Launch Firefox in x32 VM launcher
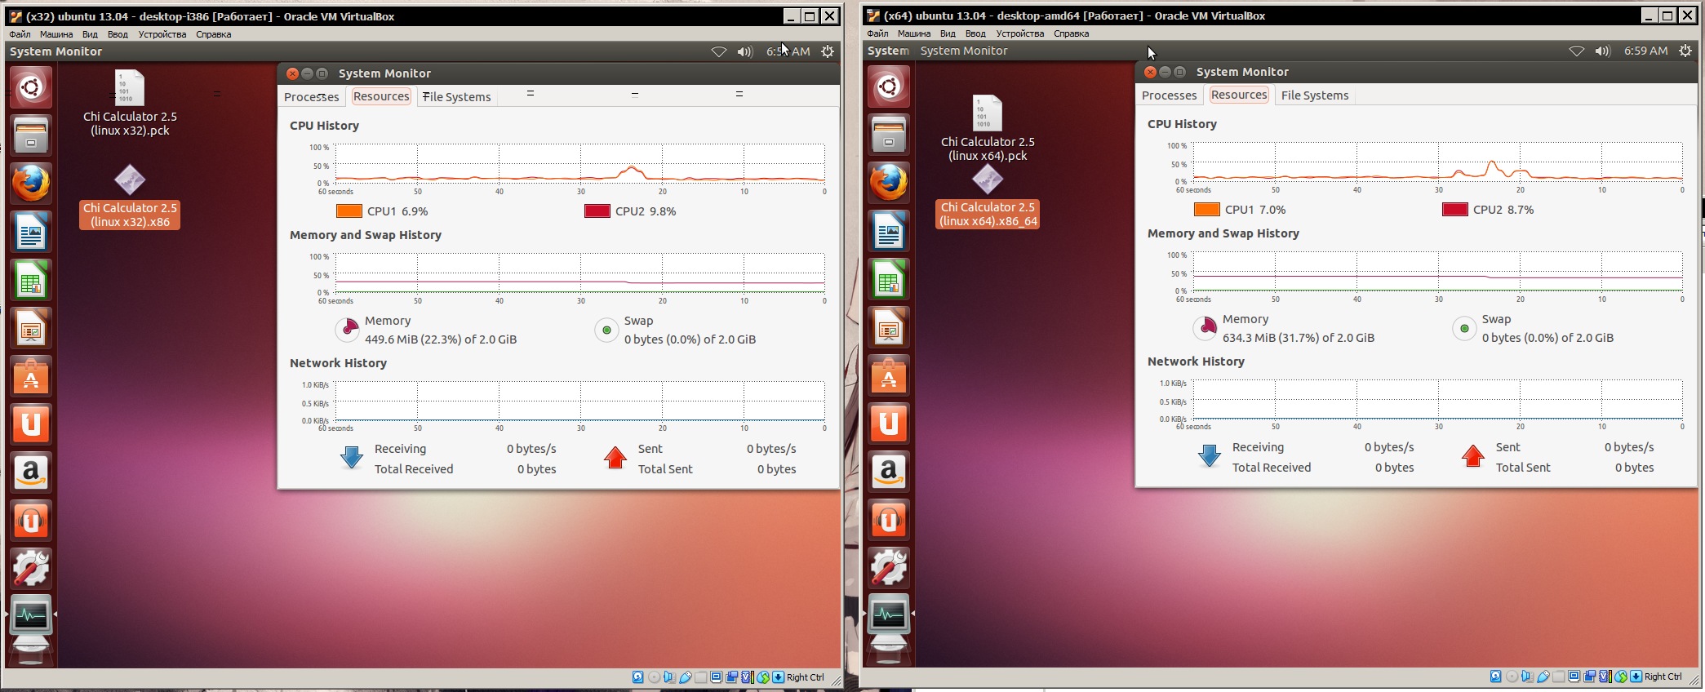Screen dimensions: 1705x692 coord(31,183)
